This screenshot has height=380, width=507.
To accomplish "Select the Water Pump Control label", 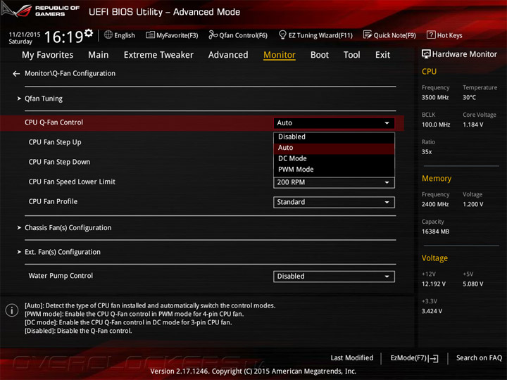I will pyautogui.click(x=61, y=276).
